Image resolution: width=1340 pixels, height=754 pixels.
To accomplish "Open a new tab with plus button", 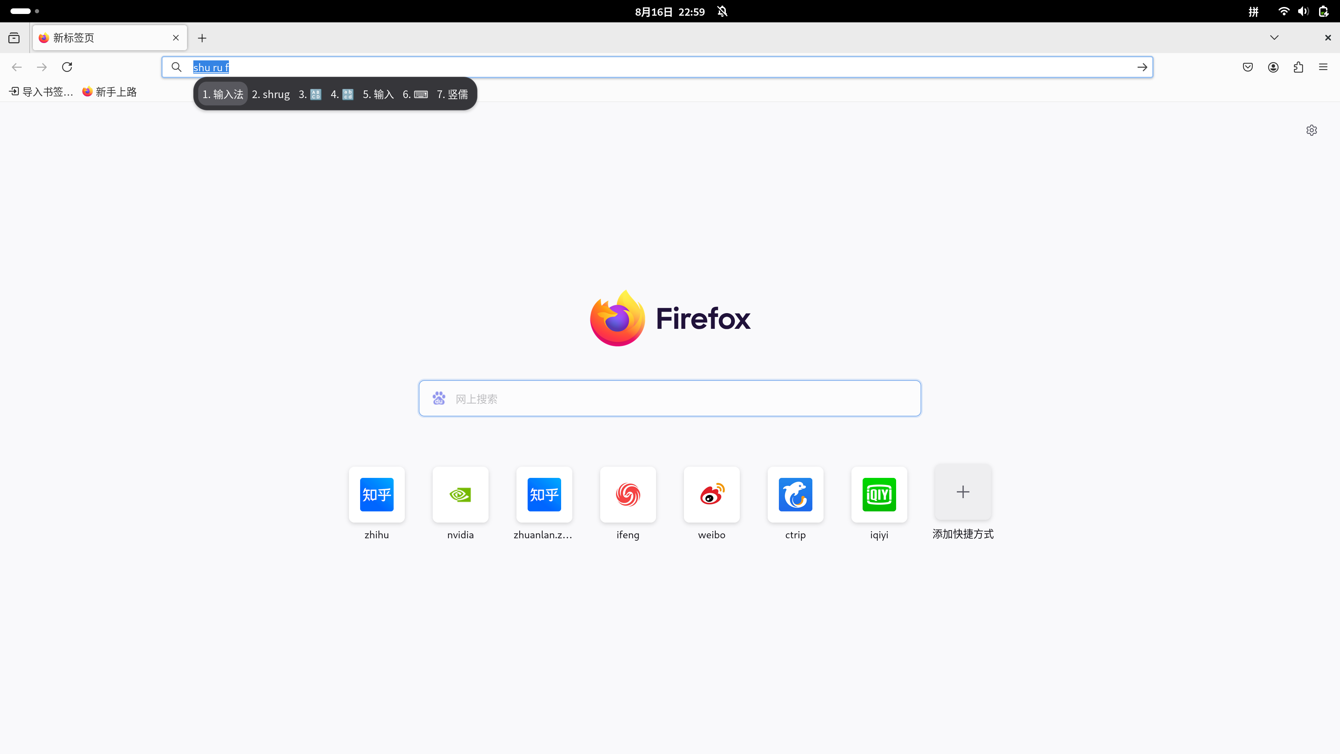I will tap(202, 38).
